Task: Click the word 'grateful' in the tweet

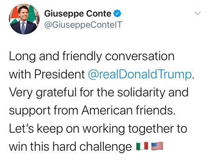Action: 56,92
